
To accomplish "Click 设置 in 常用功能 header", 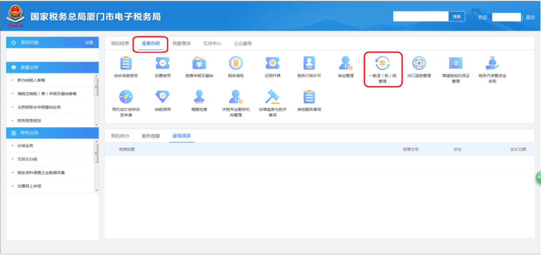I will pos(89,42).
